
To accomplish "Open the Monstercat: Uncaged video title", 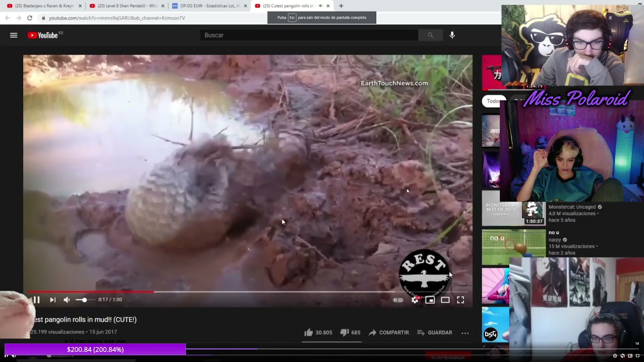I will point(572,207).
